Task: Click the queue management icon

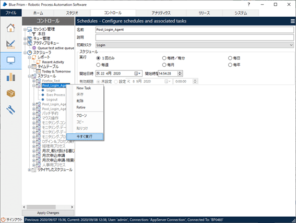Action: click(29, 39)
